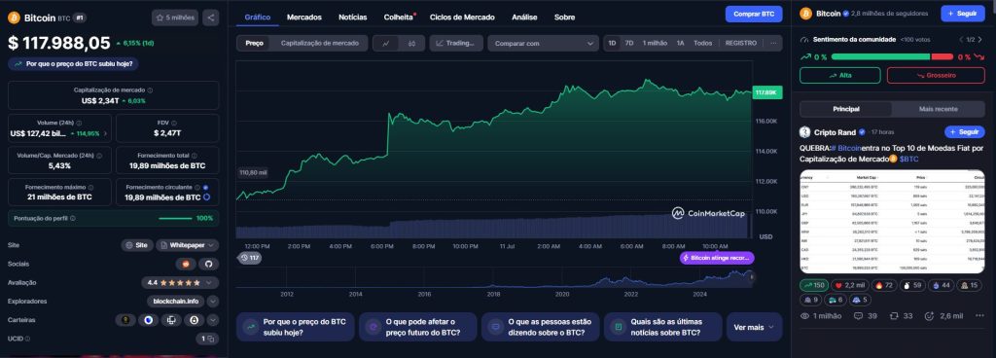Expand the explorers list chevron beside blockchain.info

coord(213,302)
